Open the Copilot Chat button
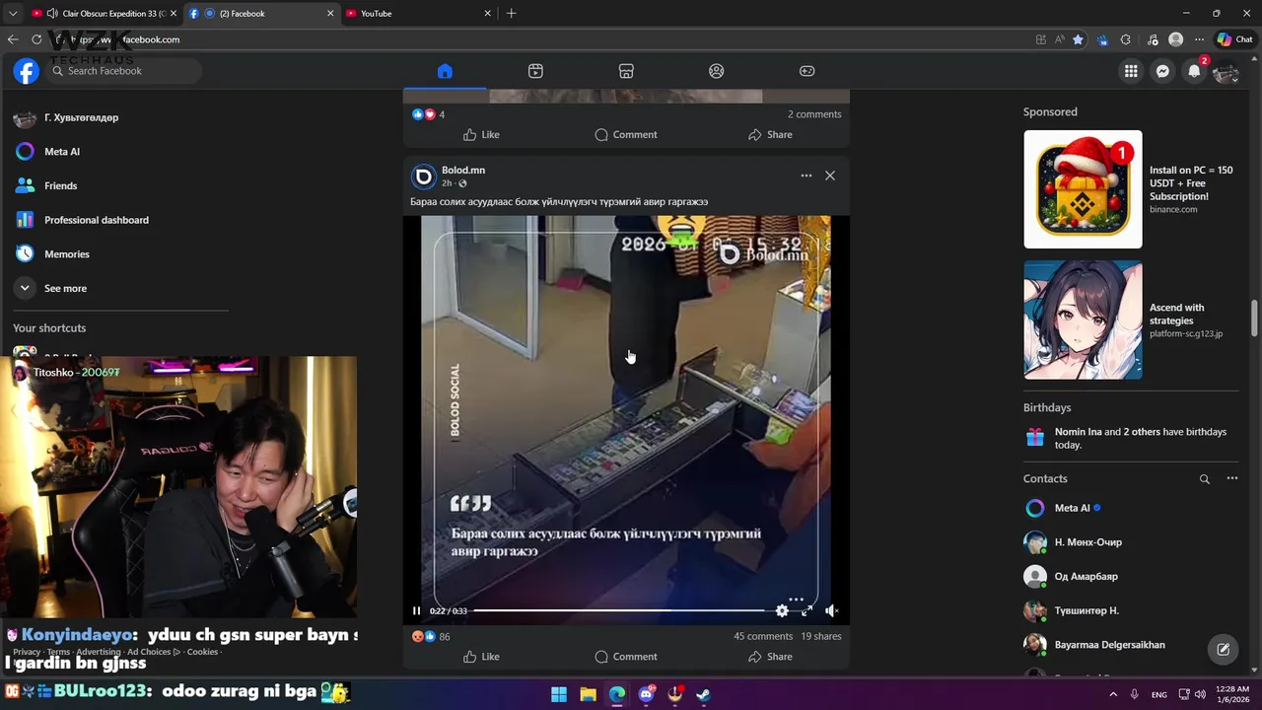Image resolution: width=1262 pixels, height=710 pixels. pos(1236,39)
